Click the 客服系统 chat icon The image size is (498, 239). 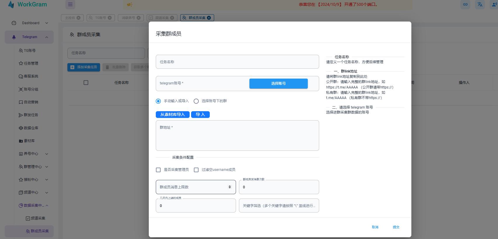tap(21, 76)
